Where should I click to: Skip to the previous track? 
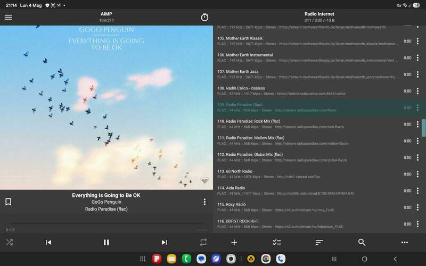click(x=48, y=242)
